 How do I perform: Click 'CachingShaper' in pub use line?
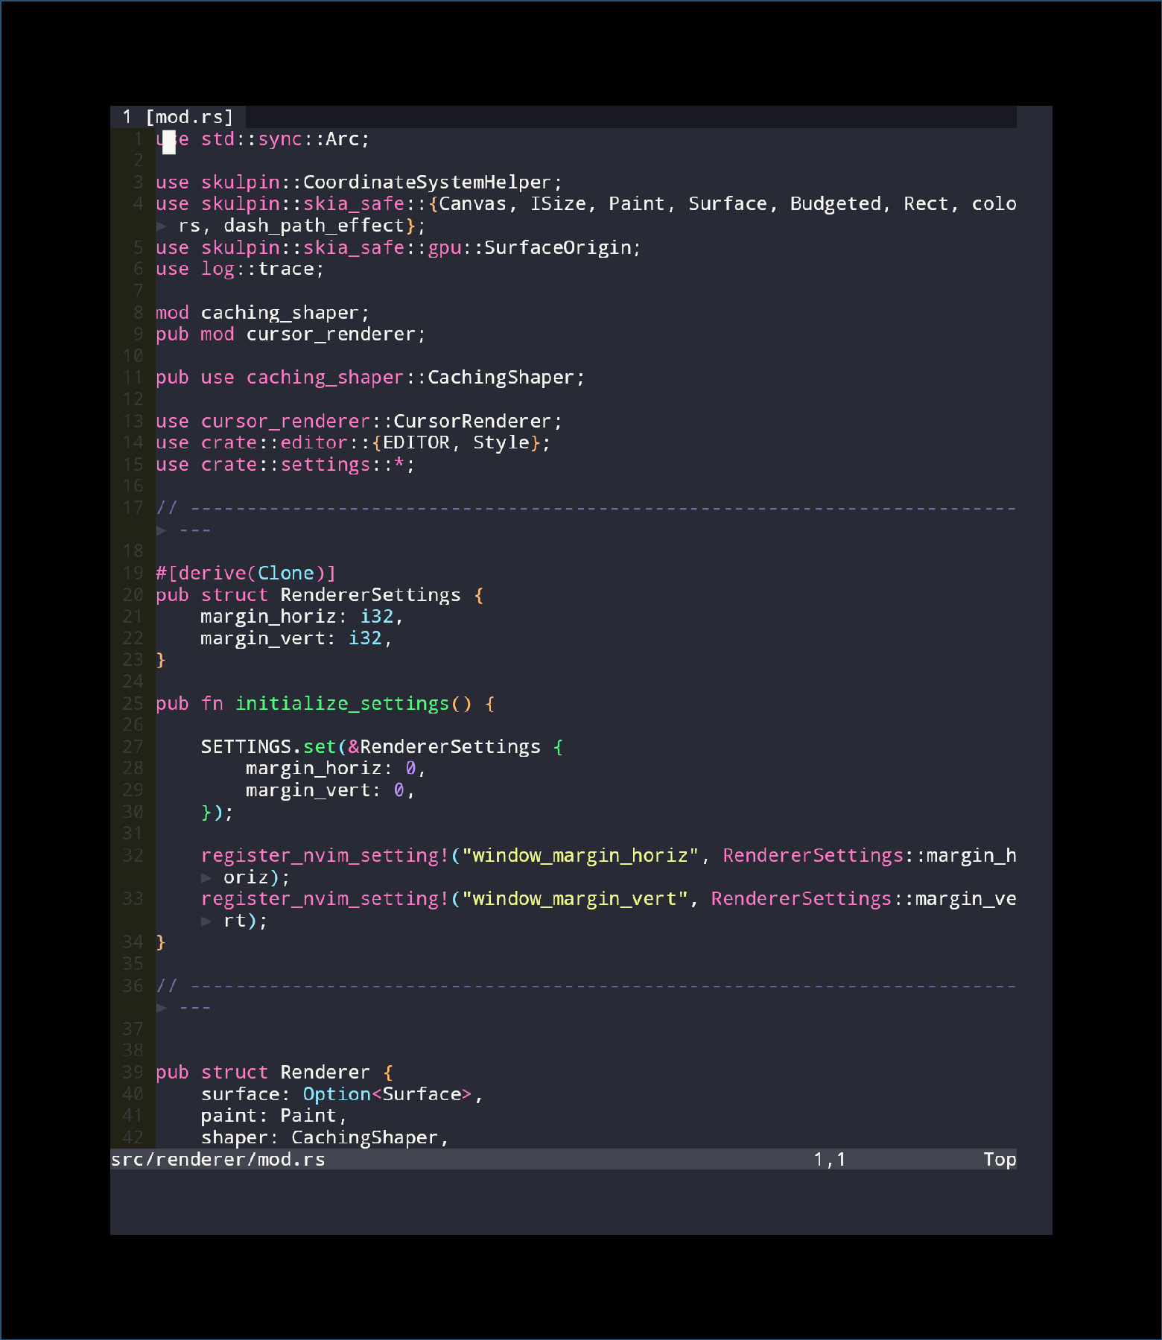pos(501,378)
